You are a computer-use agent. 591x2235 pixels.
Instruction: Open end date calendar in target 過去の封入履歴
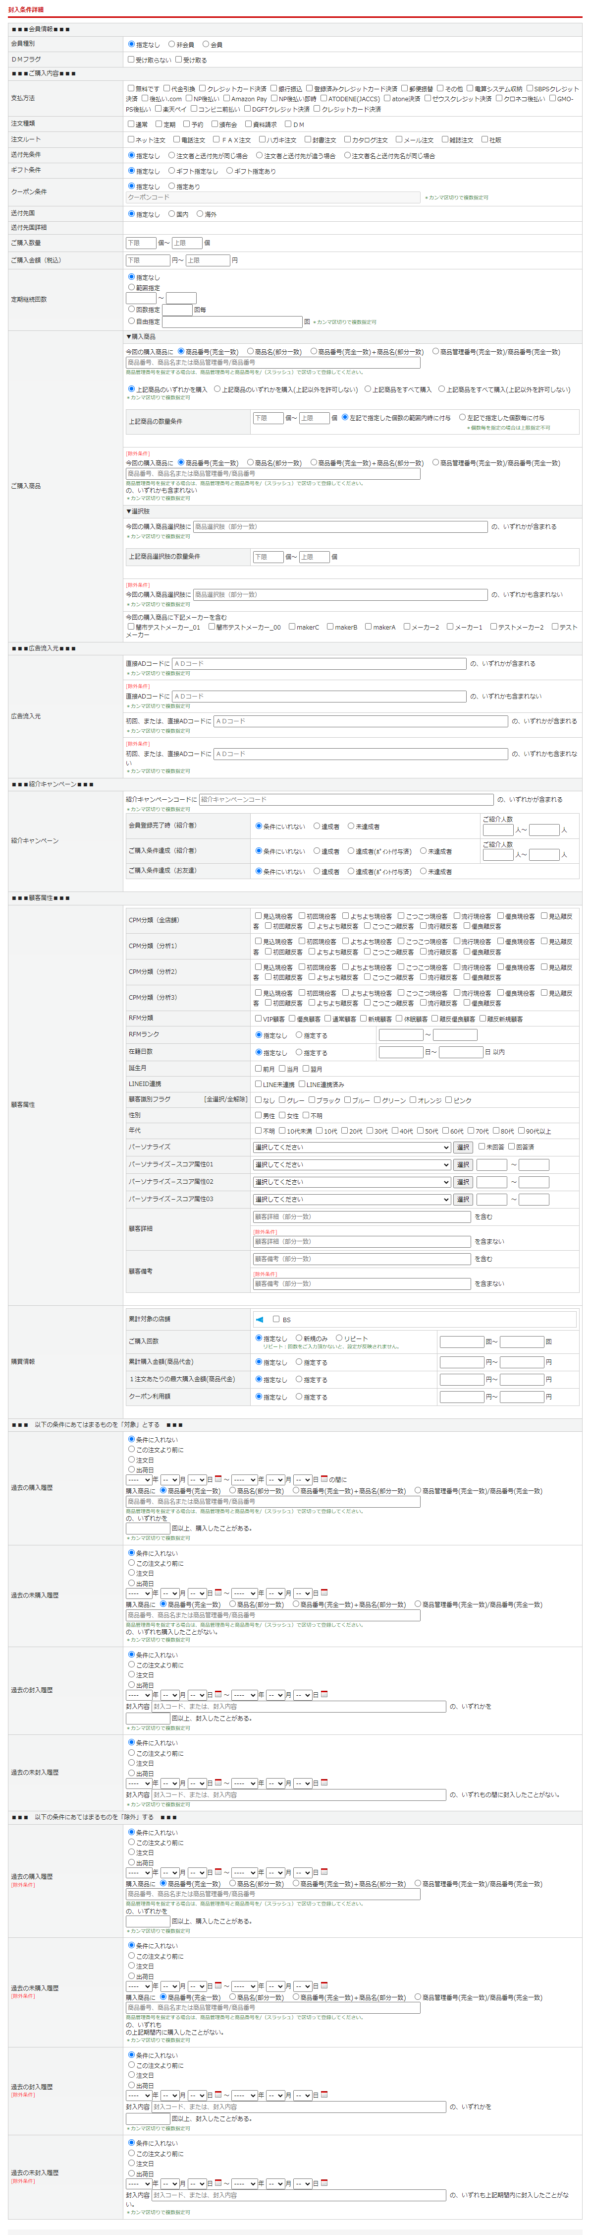click(324, 1694)
